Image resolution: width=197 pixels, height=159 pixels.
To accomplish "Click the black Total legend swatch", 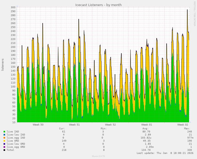I will [x=4, y=150].
